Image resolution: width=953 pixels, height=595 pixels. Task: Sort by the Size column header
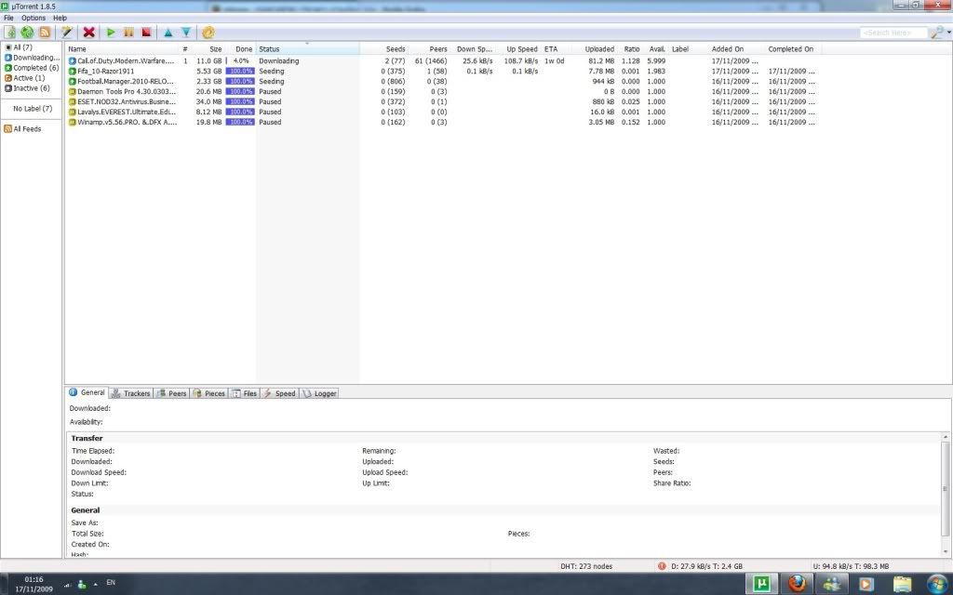tap(208, 49)
